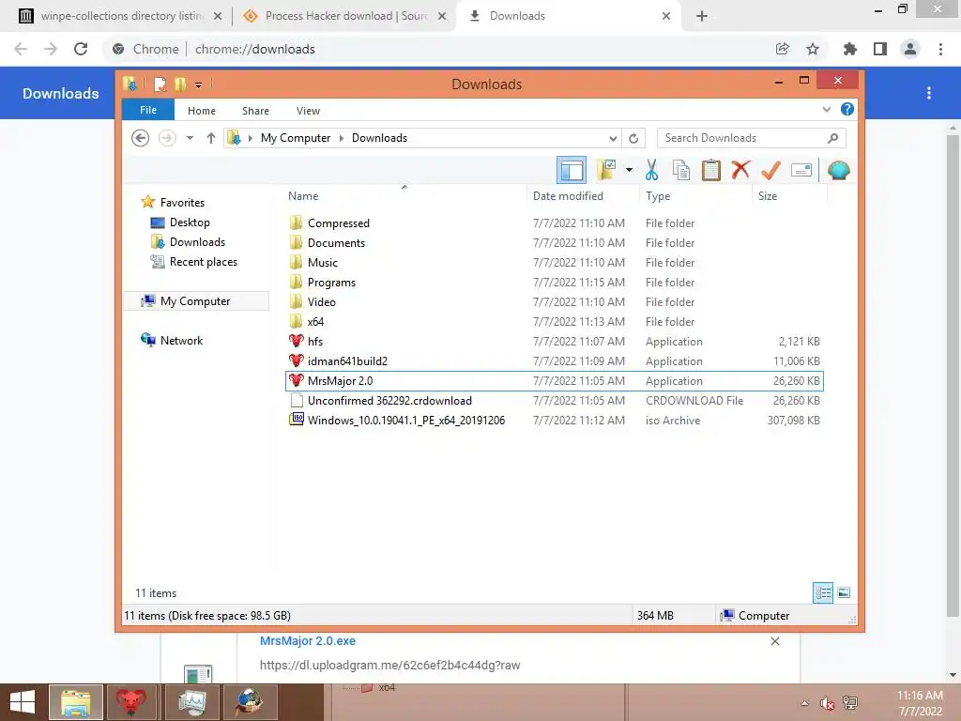Click the new folder quick access icon
This screenshot has height=721, width=961.
(x=179, y=84)
